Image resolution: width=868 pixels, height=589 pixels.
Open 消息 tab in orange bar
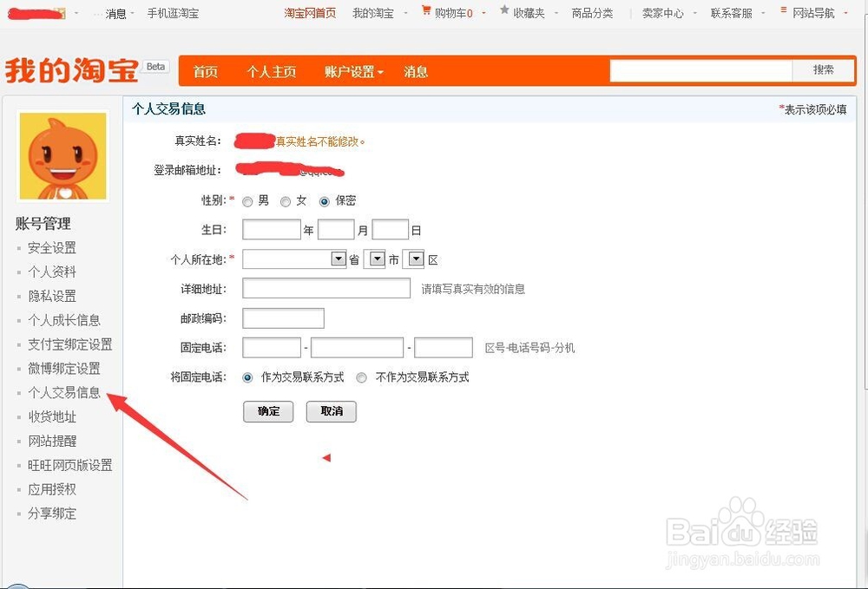pyautogui.click(x=416, y=72)
